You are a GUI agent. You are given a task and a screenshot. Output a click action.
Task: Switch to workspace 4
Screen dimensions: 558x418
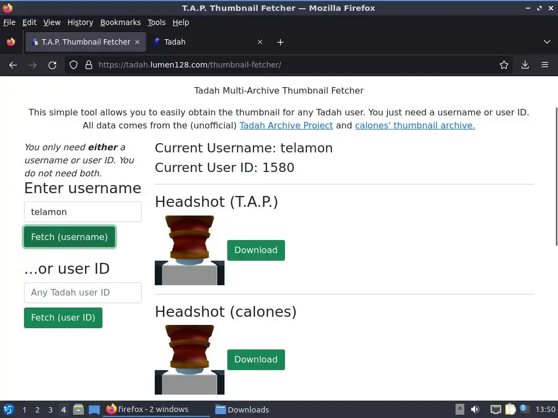coord(63,410)
